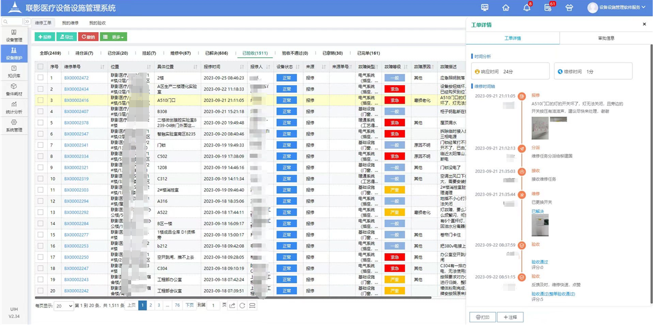The width and height of the screenshot is (654, 326).
Task: Expand the 更多 dropdown button
Action: coord(113,37)
